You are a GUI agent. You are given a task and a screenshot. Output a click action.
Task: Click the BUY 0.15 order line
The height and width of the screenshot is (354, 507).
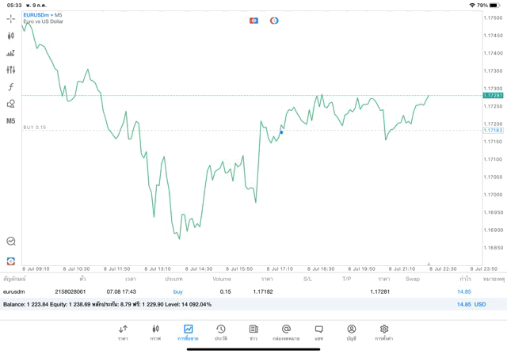point(36,128)
